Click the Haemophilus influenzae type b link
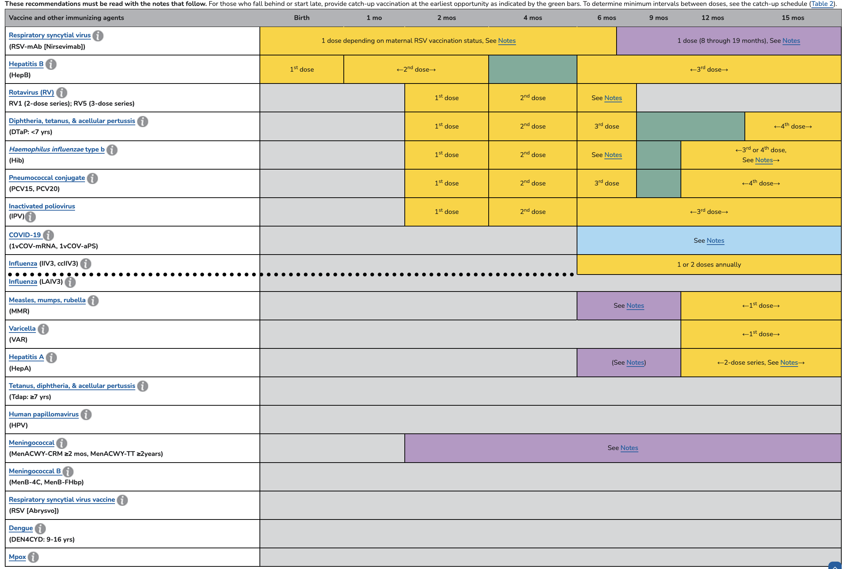This screenshot has width=845, height=569. 57,149
